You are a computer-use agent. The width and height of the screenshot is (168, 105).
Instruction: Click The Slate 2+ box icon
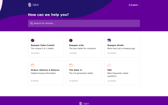(71, 65)
